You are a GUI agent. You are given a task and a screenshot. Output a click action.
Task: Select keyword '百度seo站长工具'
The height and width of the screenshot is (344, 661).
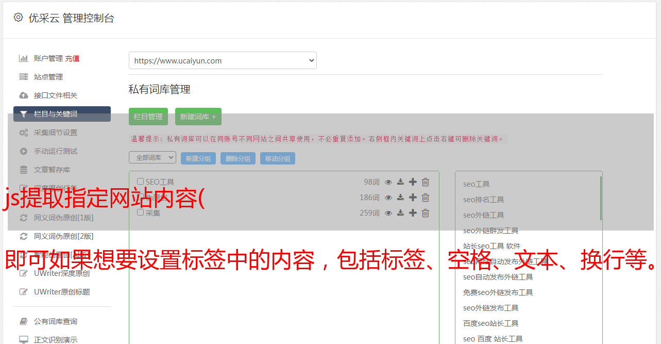491,323
